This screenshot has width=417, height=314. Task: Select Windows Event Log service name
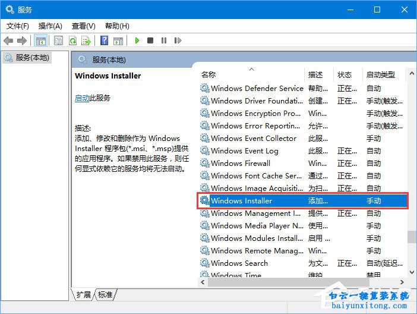(x=244, y=150)
